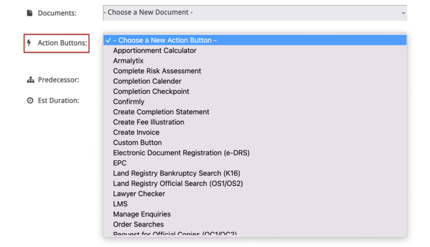Select the checked Choose a New Action Button option
The height and width of the screenshot is (247, 430).
[165, 41]
